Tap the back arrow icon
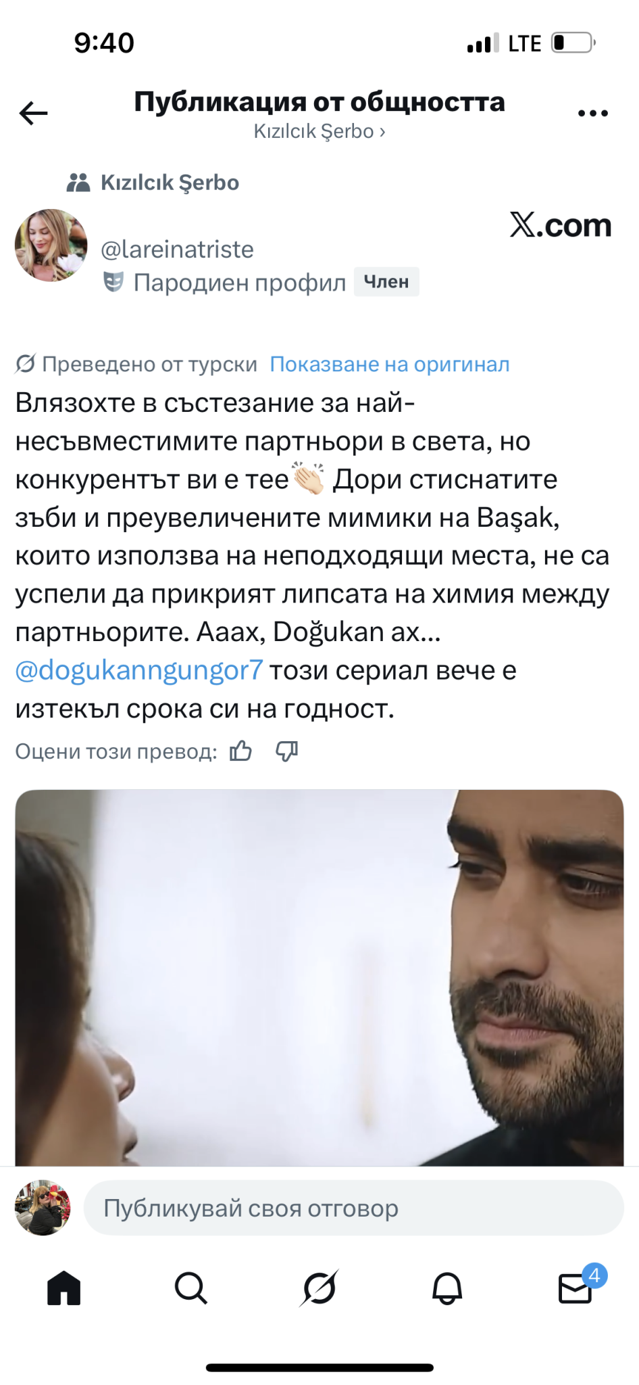 coord(33,113)
